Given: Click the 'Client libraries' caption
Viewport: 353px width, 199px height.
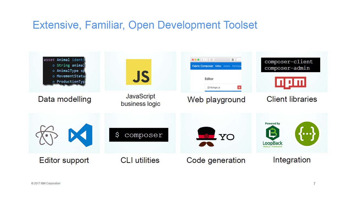Looking at the screenshot, I should coord(292,99).
